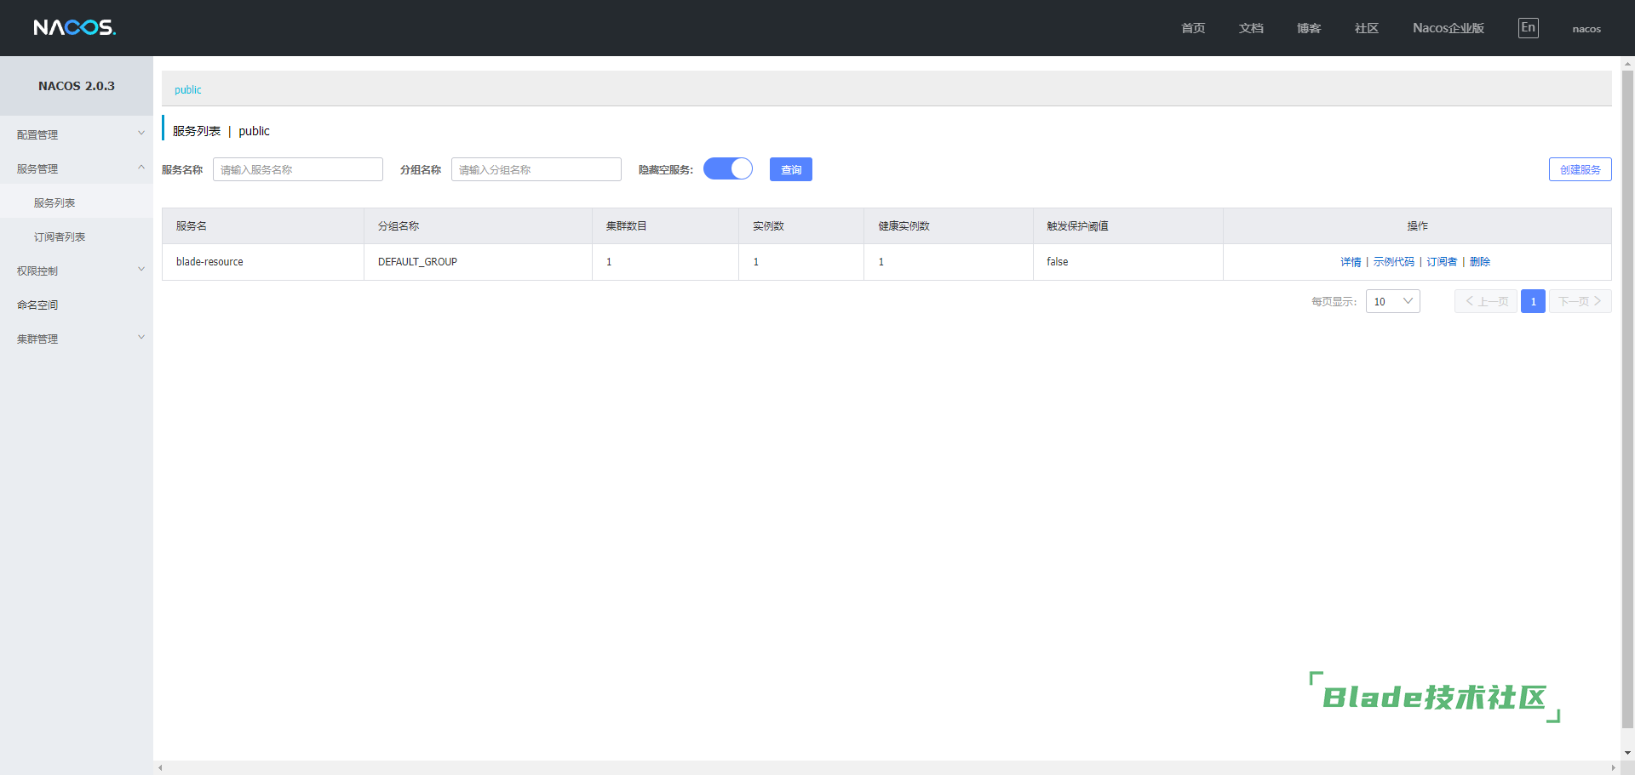Image resolution: width=1635 pixels, height=775 pixels.
Task: Switch language with the En icon
Action: (1528, 27)
